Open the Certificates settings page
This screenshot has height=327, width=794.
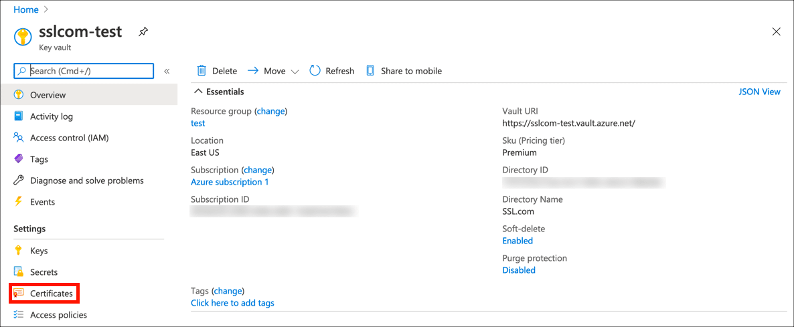point(51,294)
